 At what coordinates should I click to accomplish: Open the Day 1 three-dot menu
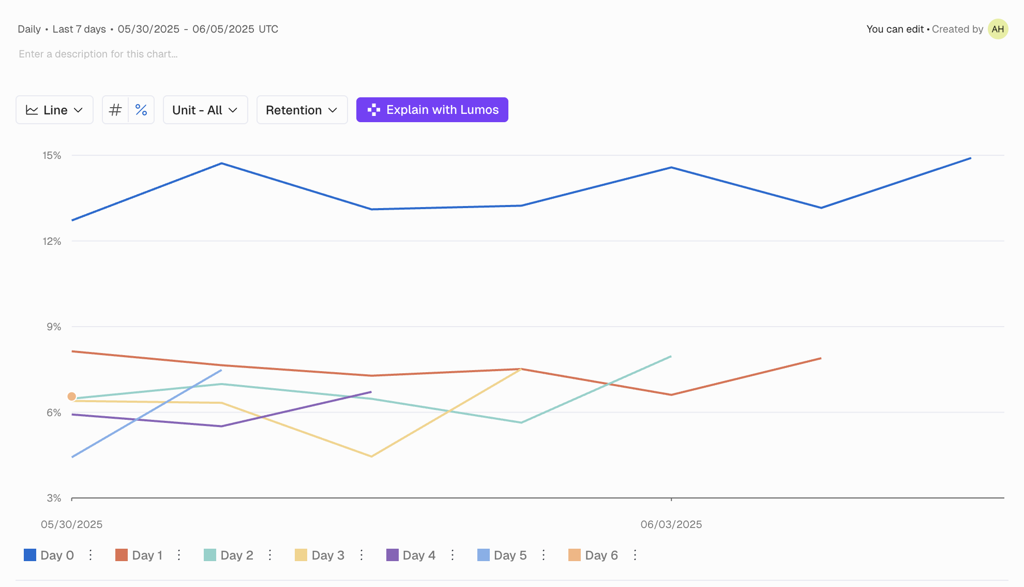(179, 555)
